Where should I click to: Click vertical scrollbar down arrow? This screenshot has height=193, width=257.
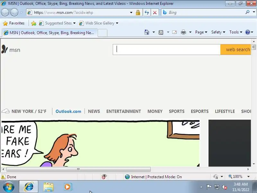coord(254,164)
